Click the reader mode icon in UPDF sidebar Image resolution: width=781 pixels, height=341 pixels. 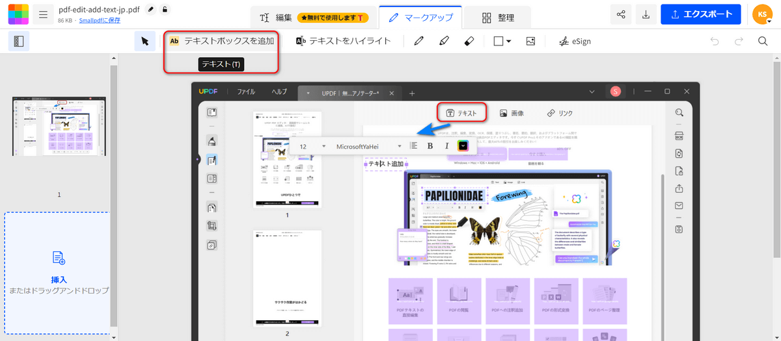click(x=212, y=112)
